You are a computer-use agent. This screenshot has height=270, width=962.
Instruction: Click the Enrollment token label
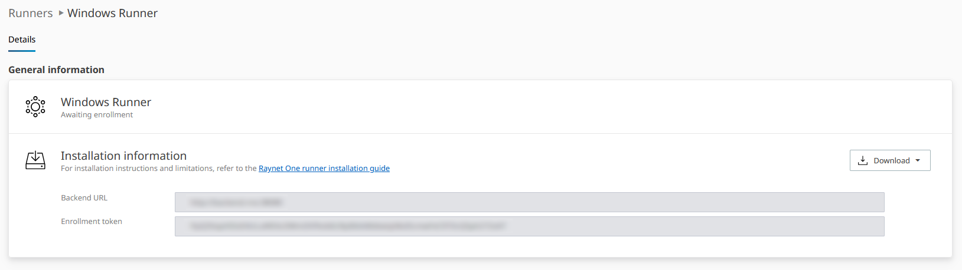click(92, 222)
